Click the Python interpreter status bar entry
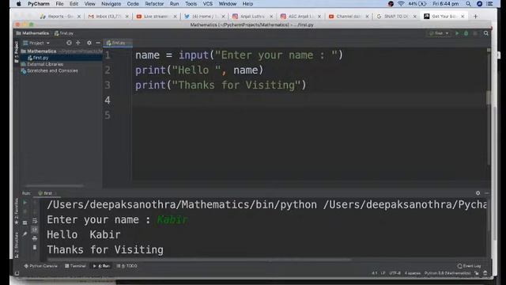 (x=447, y=273)
